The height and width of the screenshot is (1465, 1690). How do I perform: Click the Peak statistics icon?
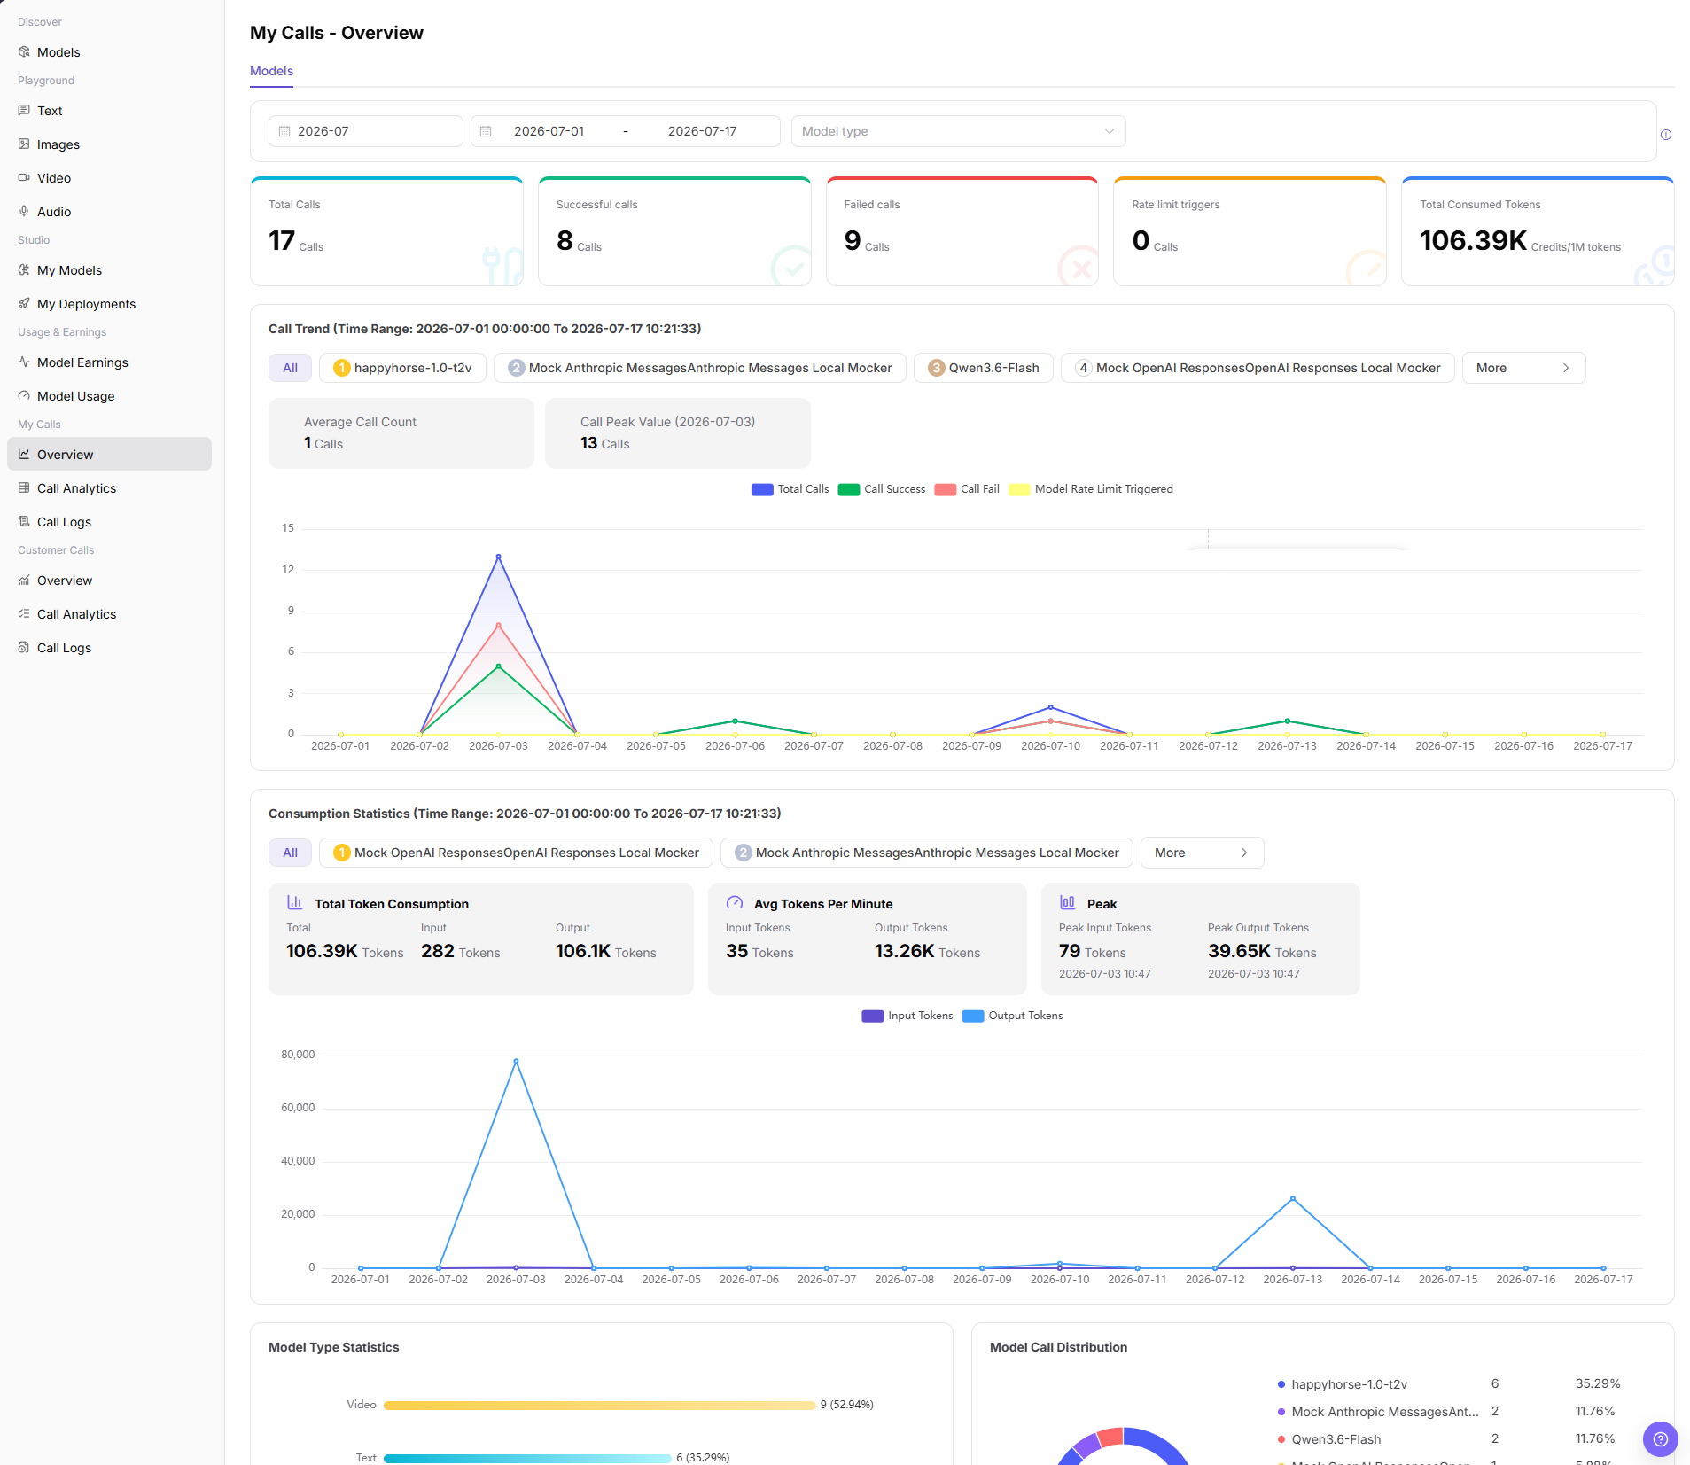(1067, 903)
